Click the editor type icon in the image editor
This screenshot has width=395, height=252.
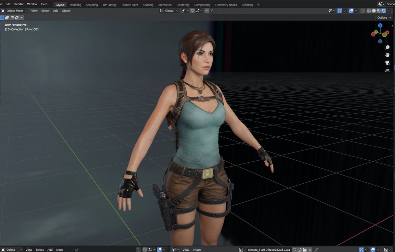(175, 250)
